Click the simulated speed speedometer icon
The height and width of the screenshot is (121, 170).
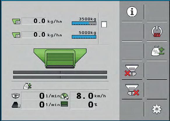tap(64, 96)
